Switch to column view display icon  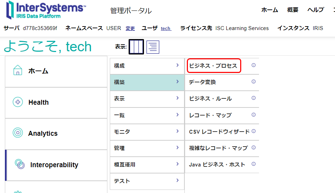pyautogui.click(x=136, y=47)
